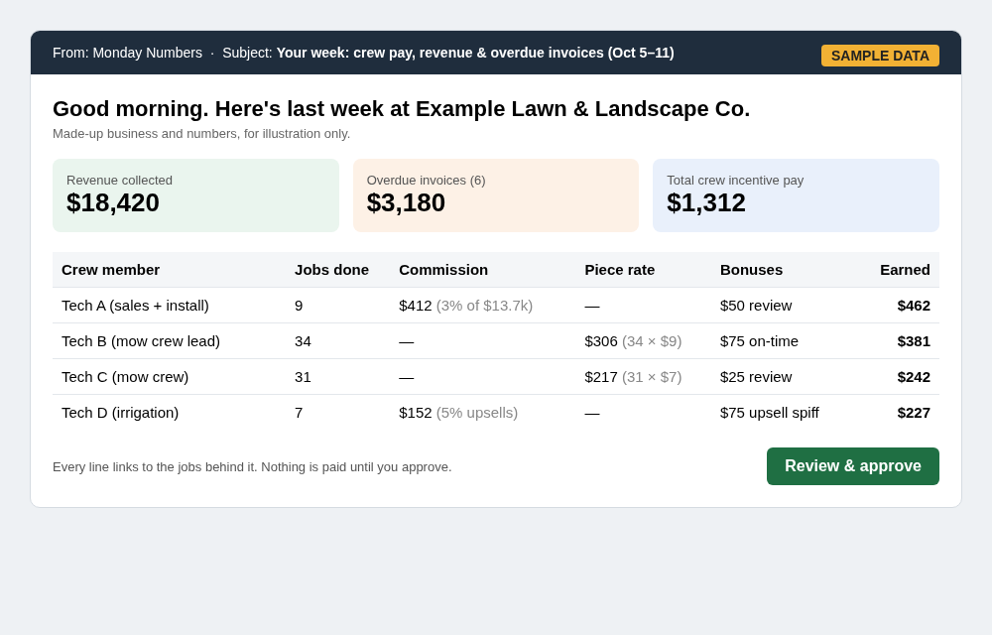Viewport: 992px width, 635px height.
Task: Click Tech D's jobs done value 7
Action: pos(299,413)
